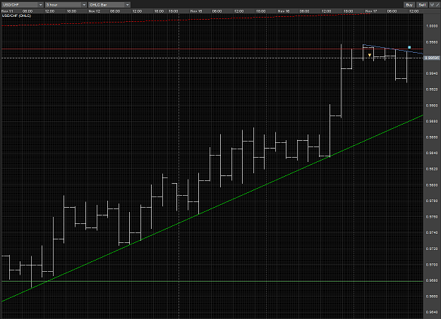Select the horizontal green support line

click(212, 281)
